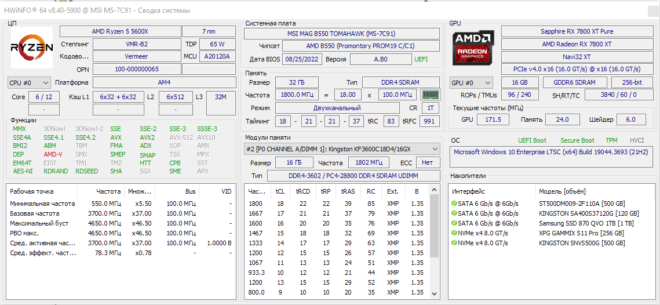Click the PCIe v4.0 x16 link field
660x305 pixels.
[x=577, y=68]
